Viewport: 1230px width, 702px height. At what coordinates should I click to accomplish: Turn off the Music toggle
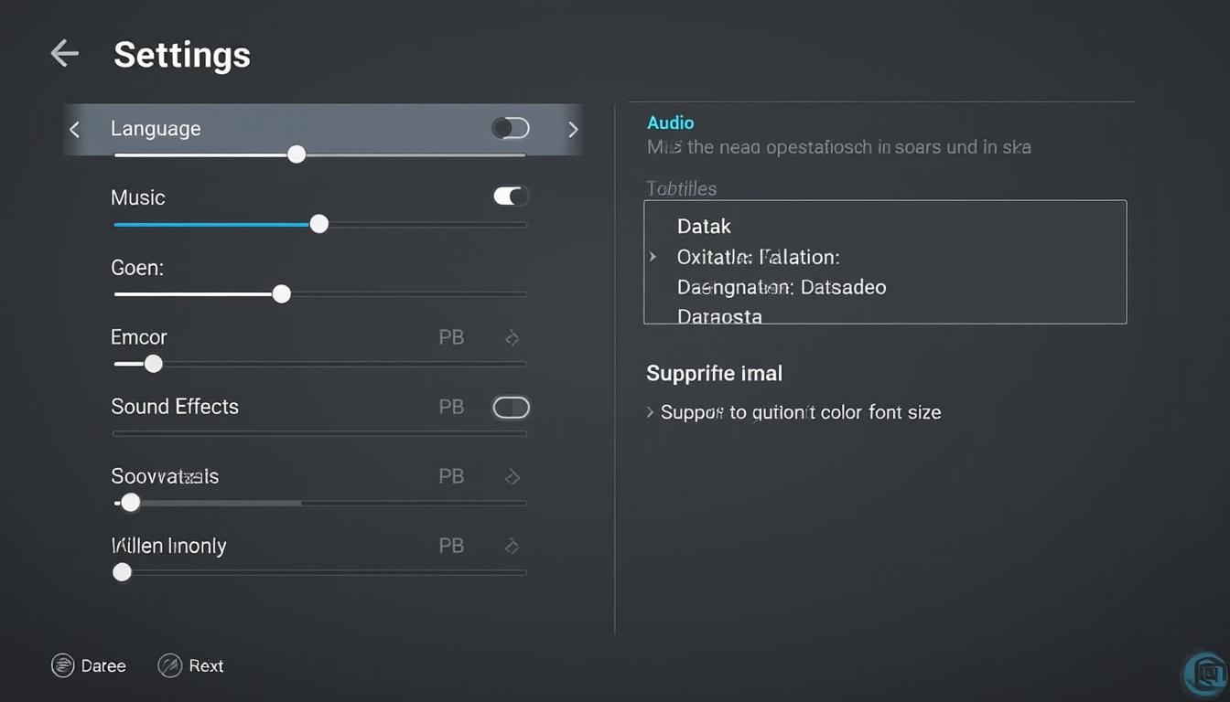click(x=511, y=196)
